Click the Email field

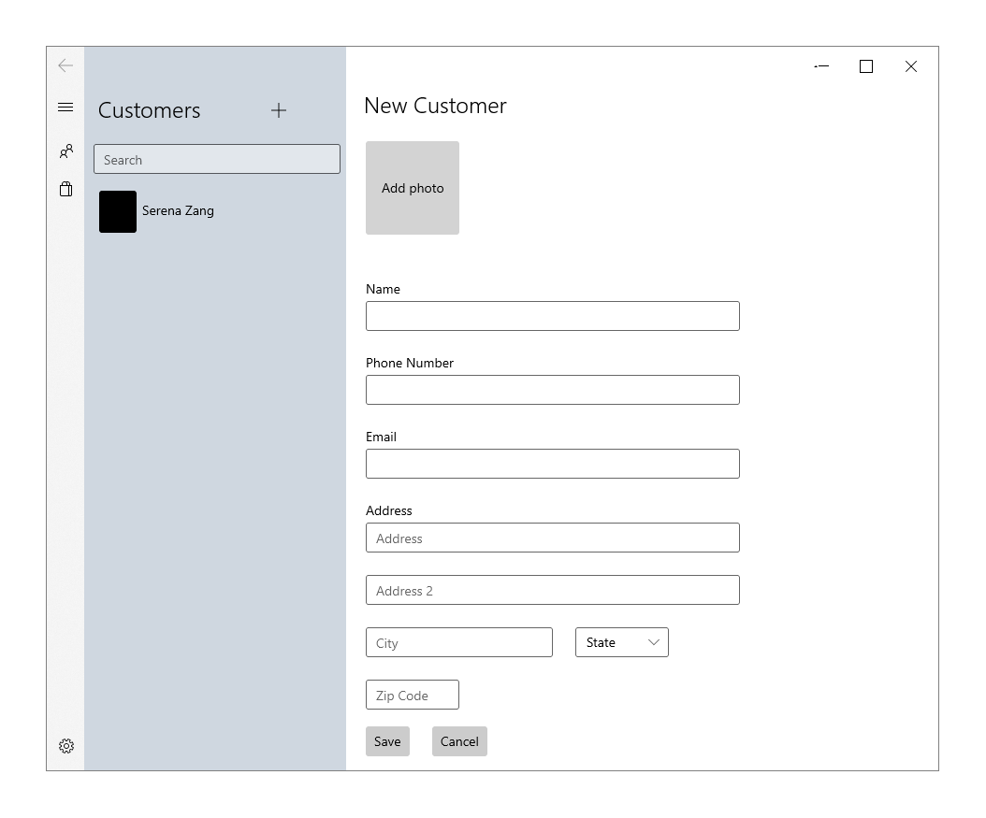tap(552, 464)
